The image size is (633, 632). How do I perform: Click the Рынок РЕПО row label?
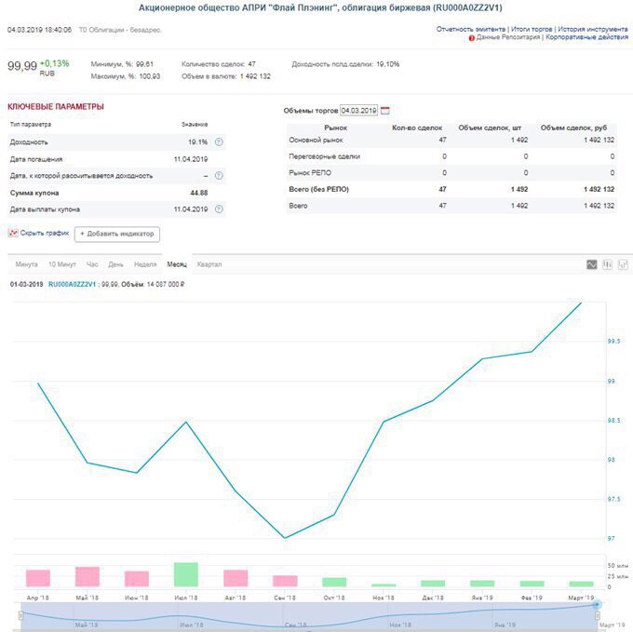310,173
